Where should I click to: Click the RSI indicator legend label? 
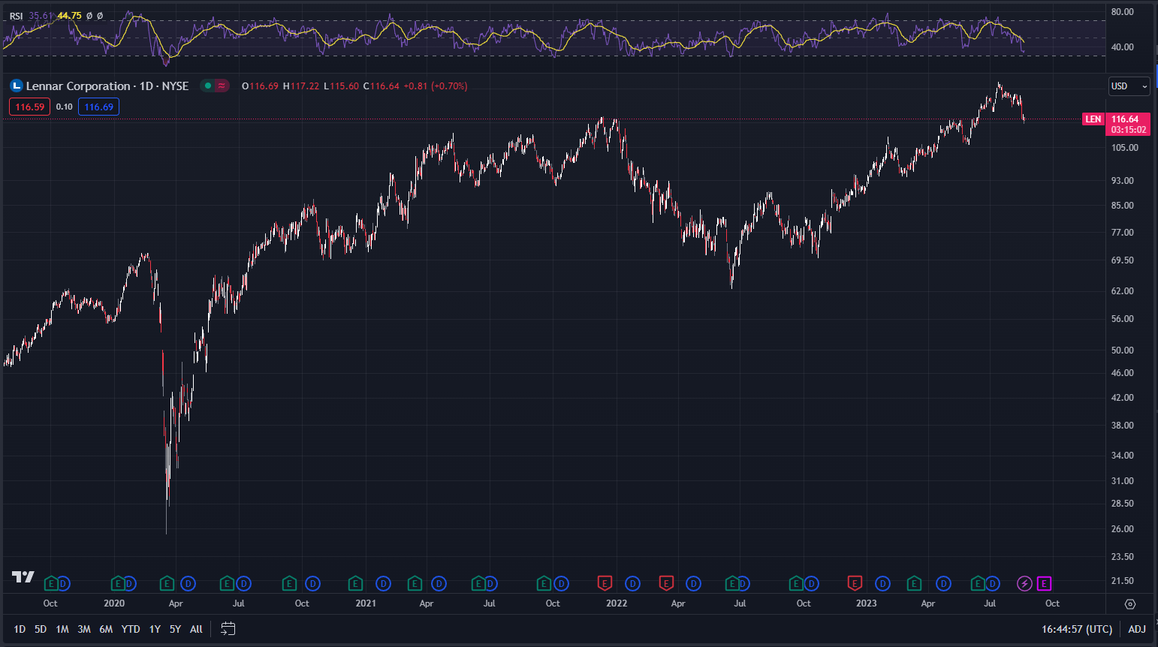(16, 16)
